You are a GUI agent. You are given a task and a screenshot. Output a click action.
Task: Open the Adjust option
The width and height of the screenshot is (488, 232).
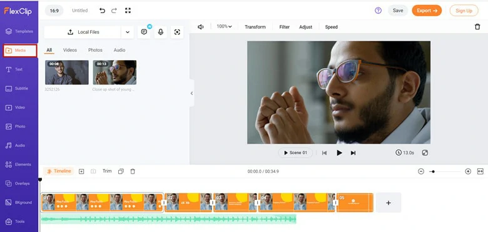pos(305,27)
